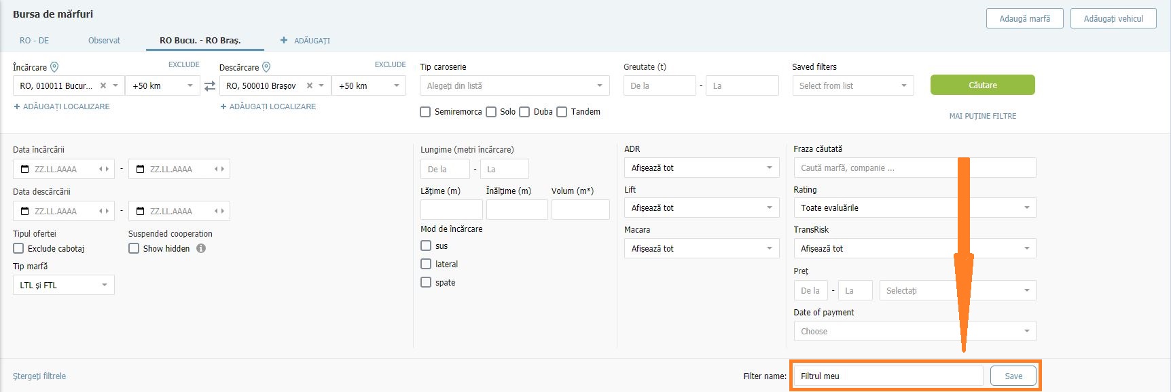Click the green Căutare button
Screen dimensions: 1171x392
coord(983,85)
